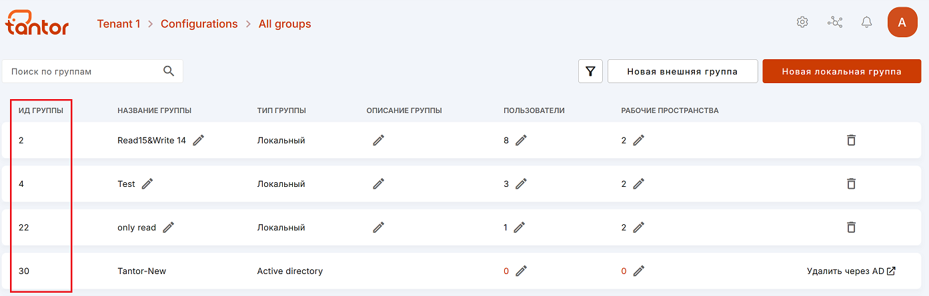
Task: Click Новая локальная группа button
Action: click(842, 71)
